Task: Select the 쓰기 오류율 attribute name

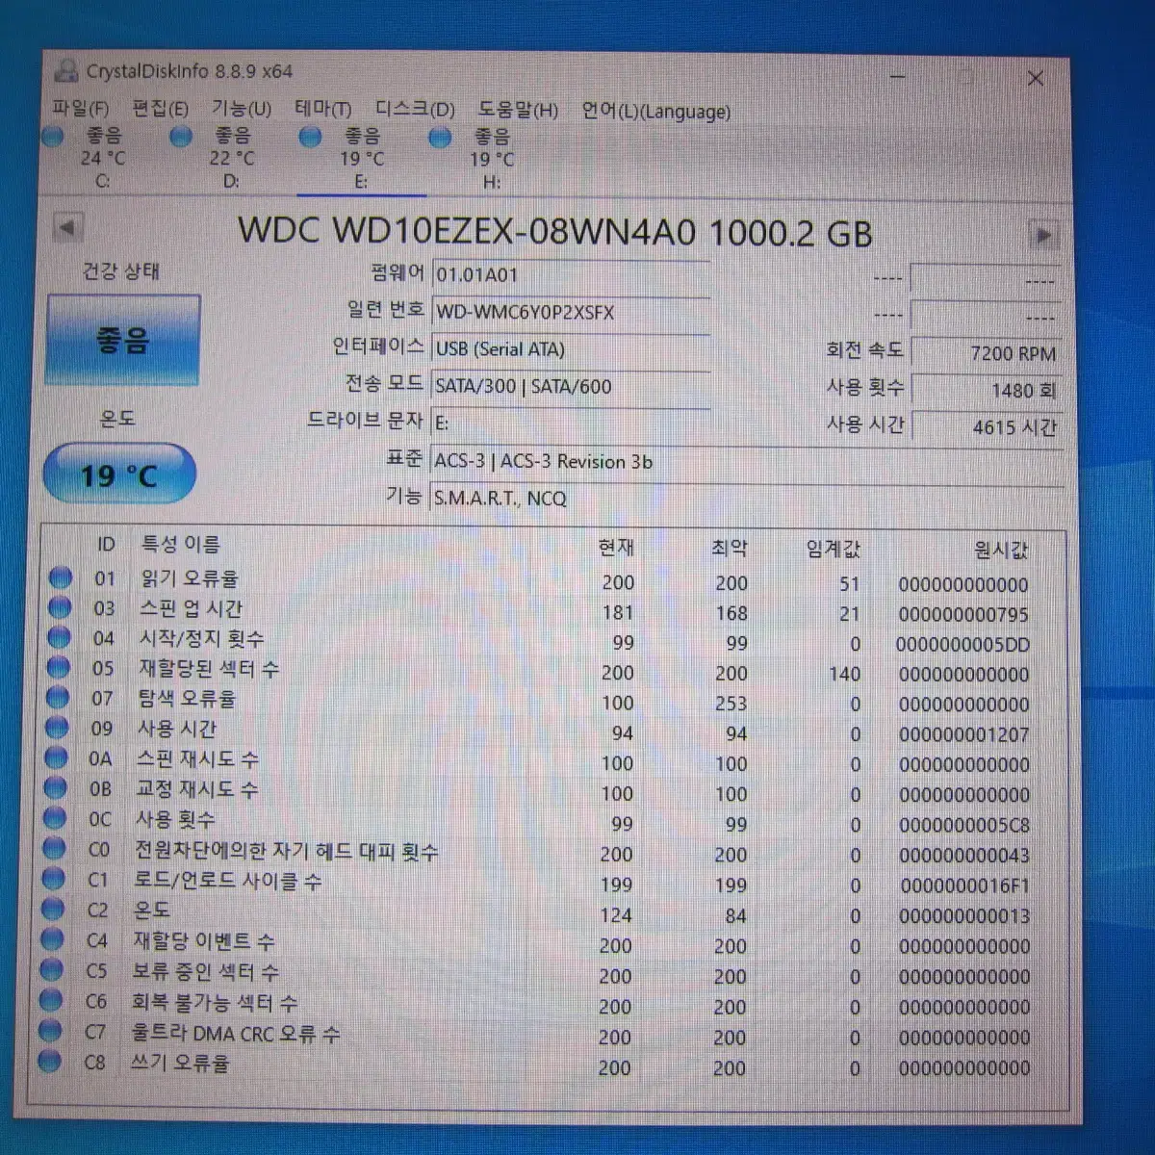Action: (x=180, y=1063)
